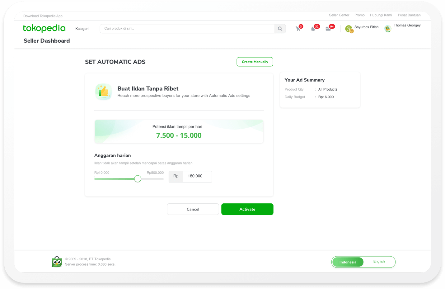The image size is (445, 289).
Task: Click the Thomas Georgey profile avatar
Action: pos(388,29)
